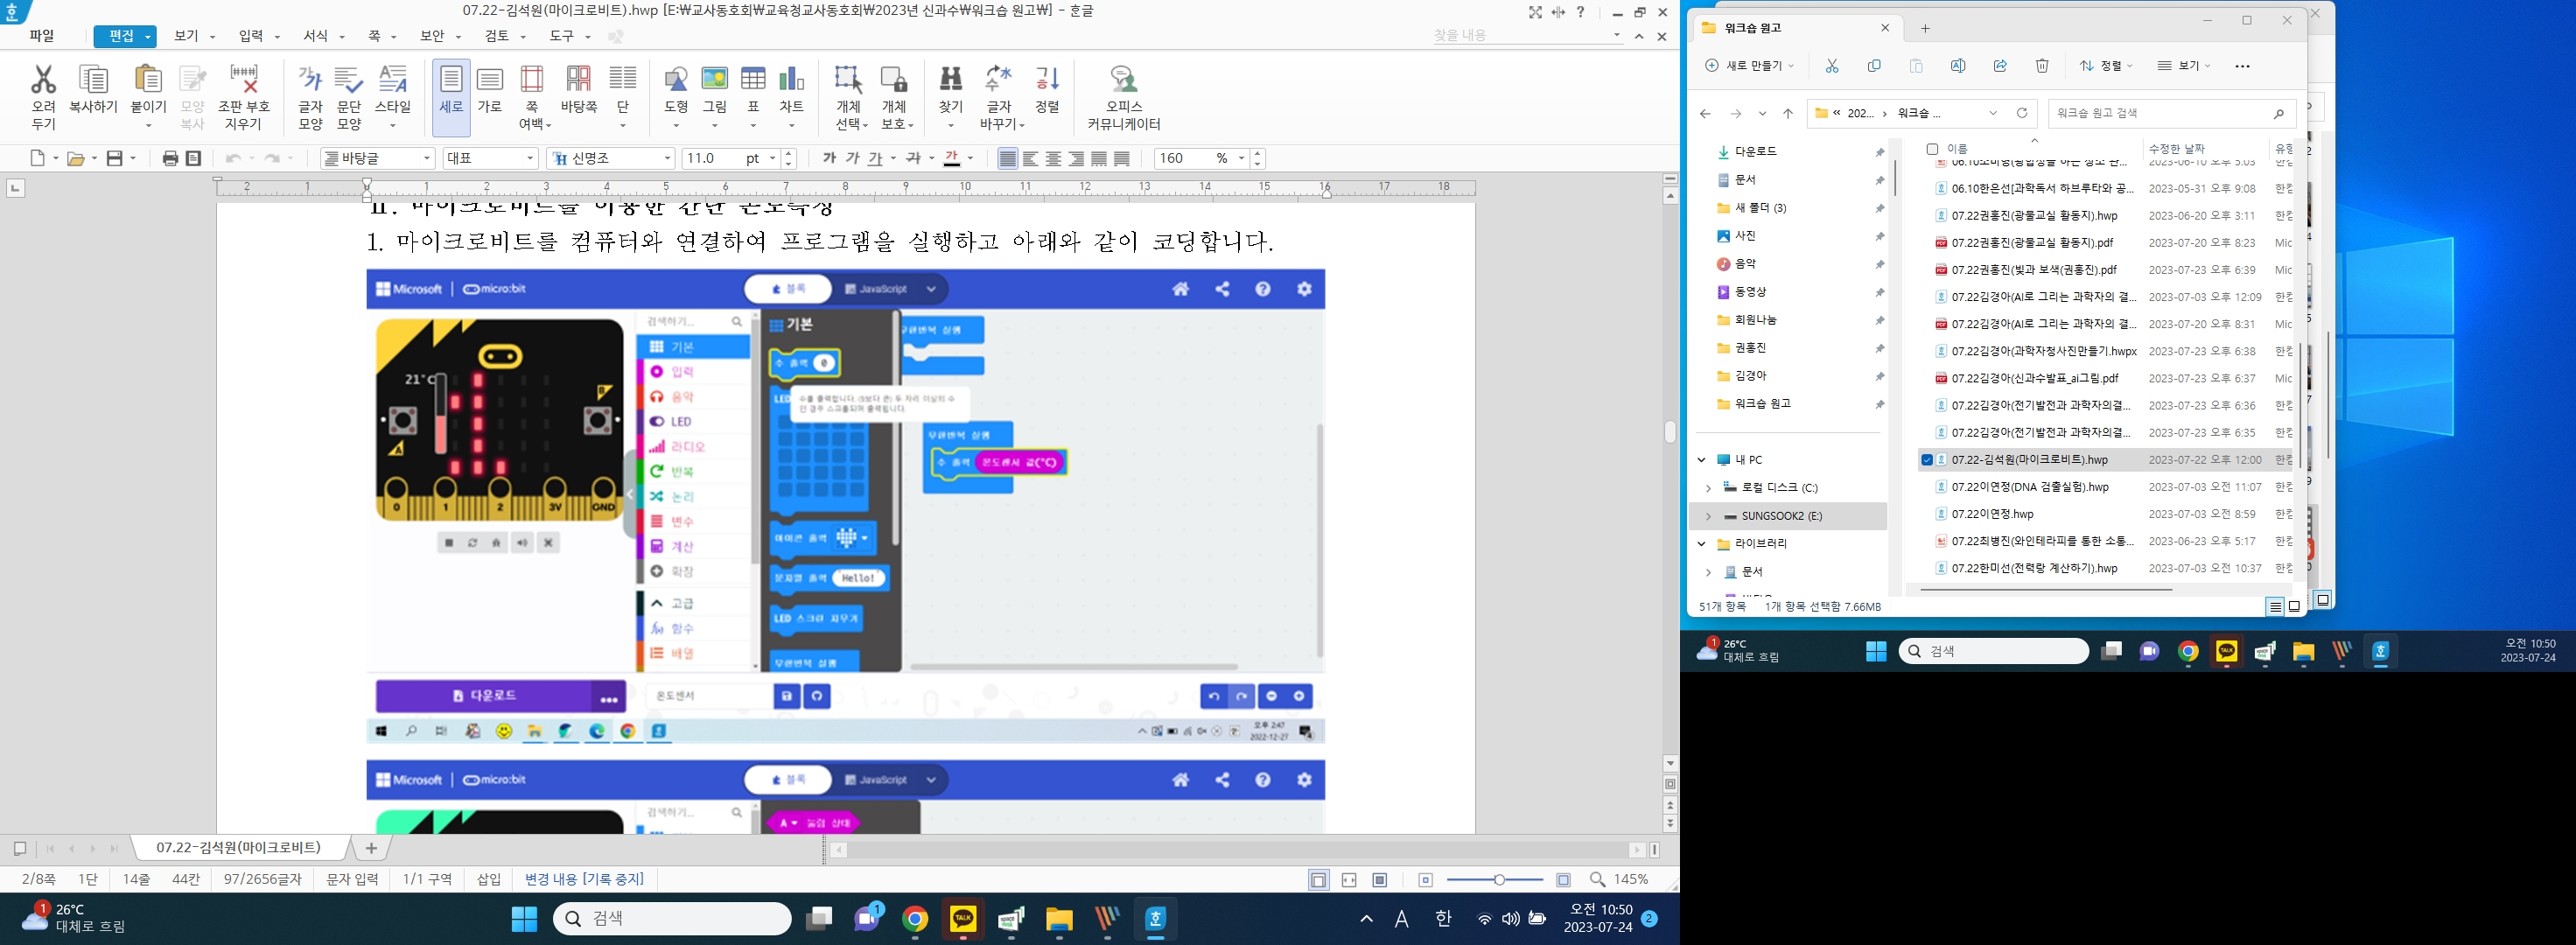Click the 붙이기 (paste) clipboard icon

[x=148, y=80]
